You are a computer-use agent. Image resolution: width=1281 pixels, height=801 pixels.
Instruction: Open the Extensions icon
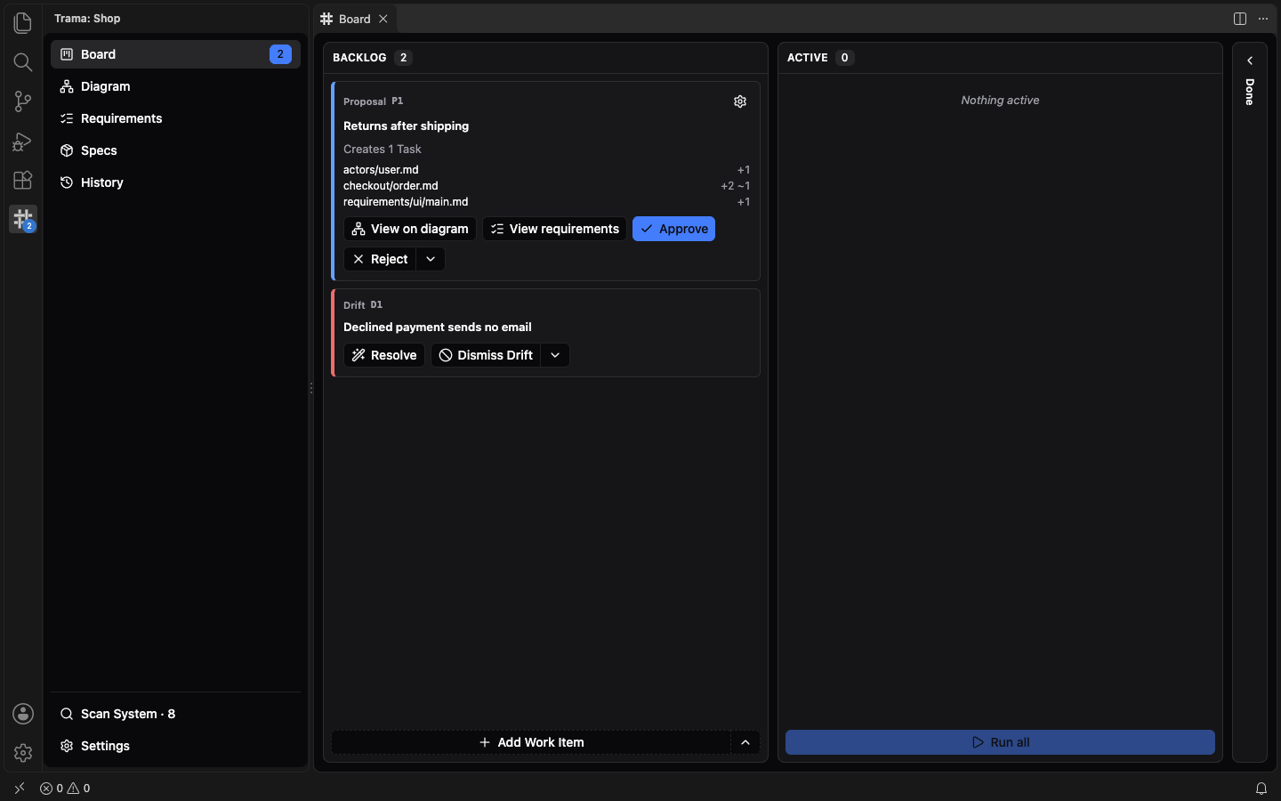[23, 180]
